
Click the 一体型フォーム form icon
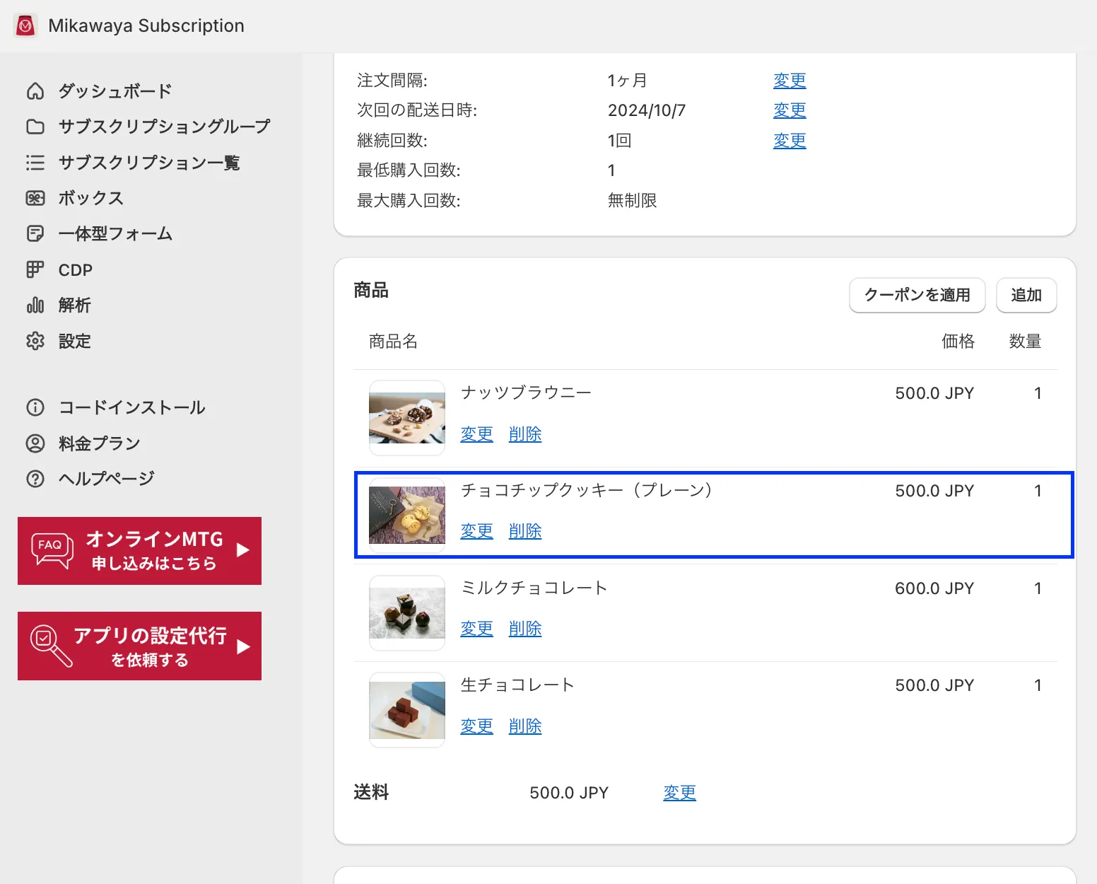pos(35,233)
